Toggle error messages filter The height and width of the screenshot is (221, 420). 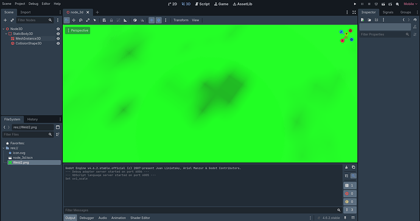pyautogui.click(x=349, y=194)
